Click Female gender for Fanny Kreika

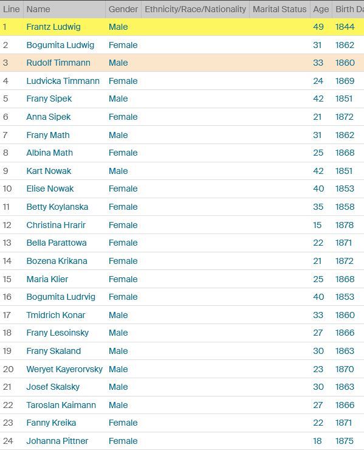(123, 423)
